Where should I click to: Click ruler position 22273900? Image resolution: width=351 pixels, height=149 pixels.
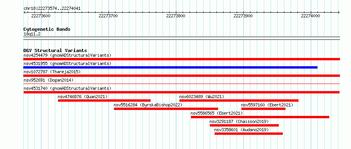click(243, 16)
